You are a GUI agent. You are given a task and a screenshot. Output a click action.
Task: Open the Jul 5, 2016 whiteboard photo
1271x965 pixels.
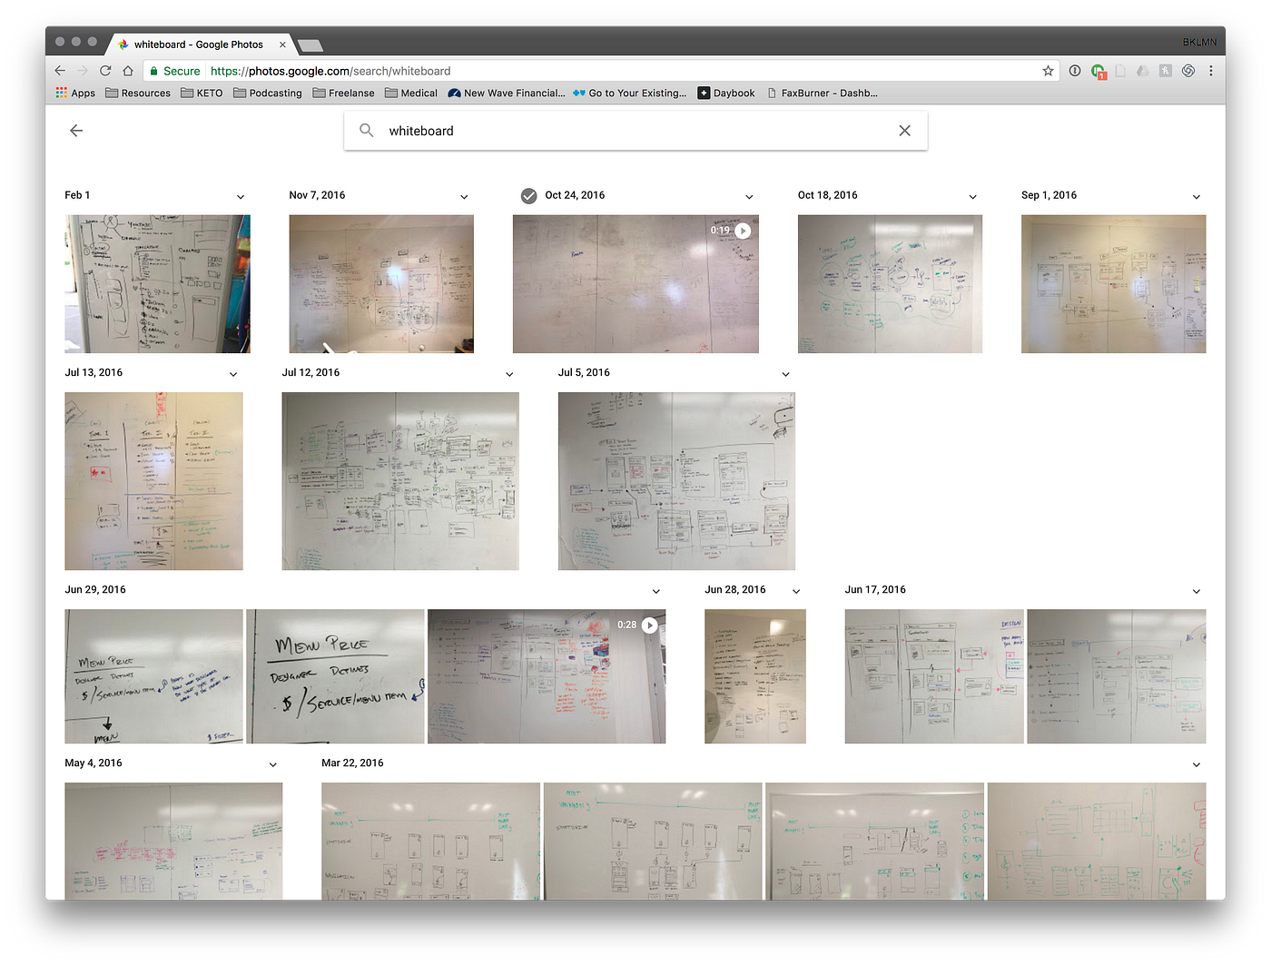675,481
